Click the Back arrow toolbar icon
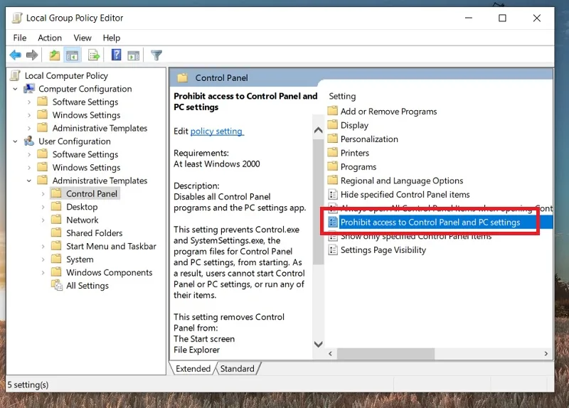 click(15, 55)
